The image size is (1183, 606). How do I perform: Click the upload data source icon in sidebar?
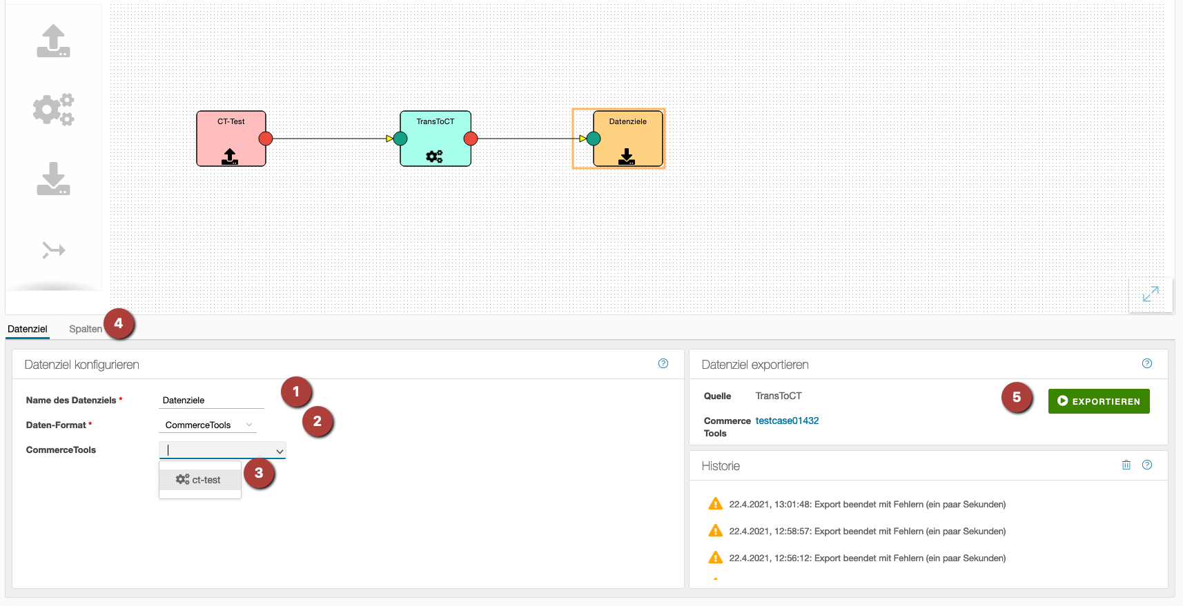coord(53,41)
